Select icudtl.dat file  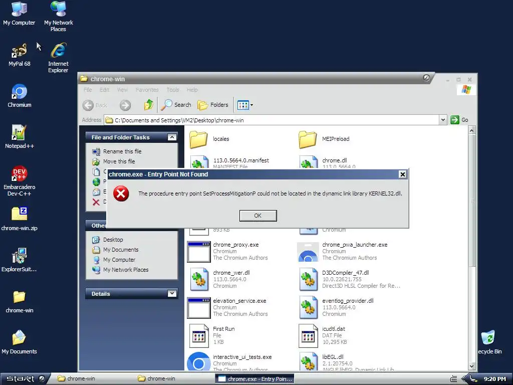tap(323, 335)
